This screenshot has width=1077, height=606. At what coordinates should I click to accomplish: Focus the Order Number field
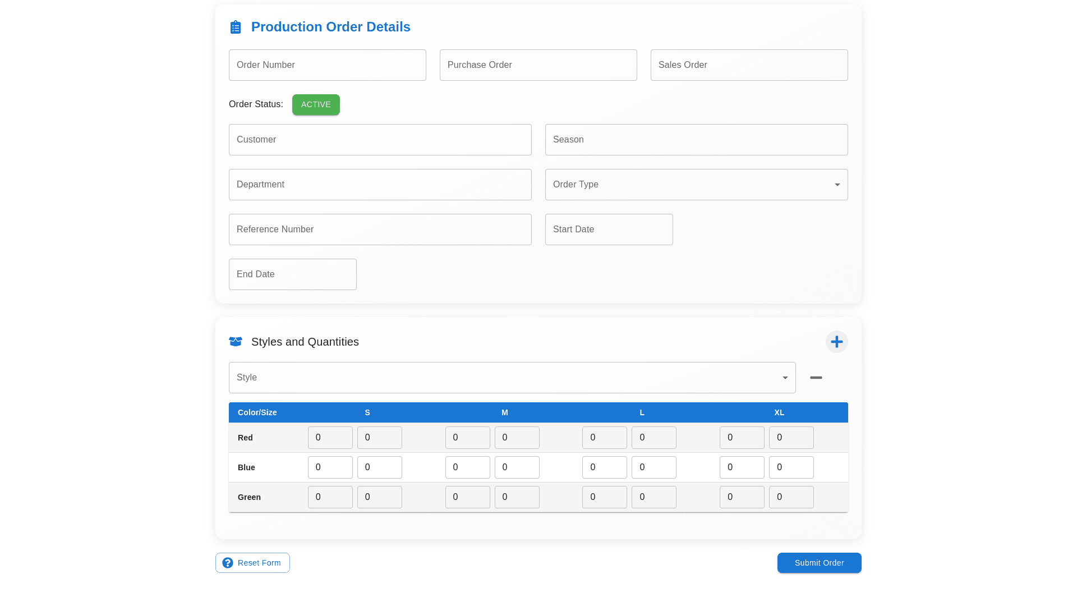click(x=327, y=65)
